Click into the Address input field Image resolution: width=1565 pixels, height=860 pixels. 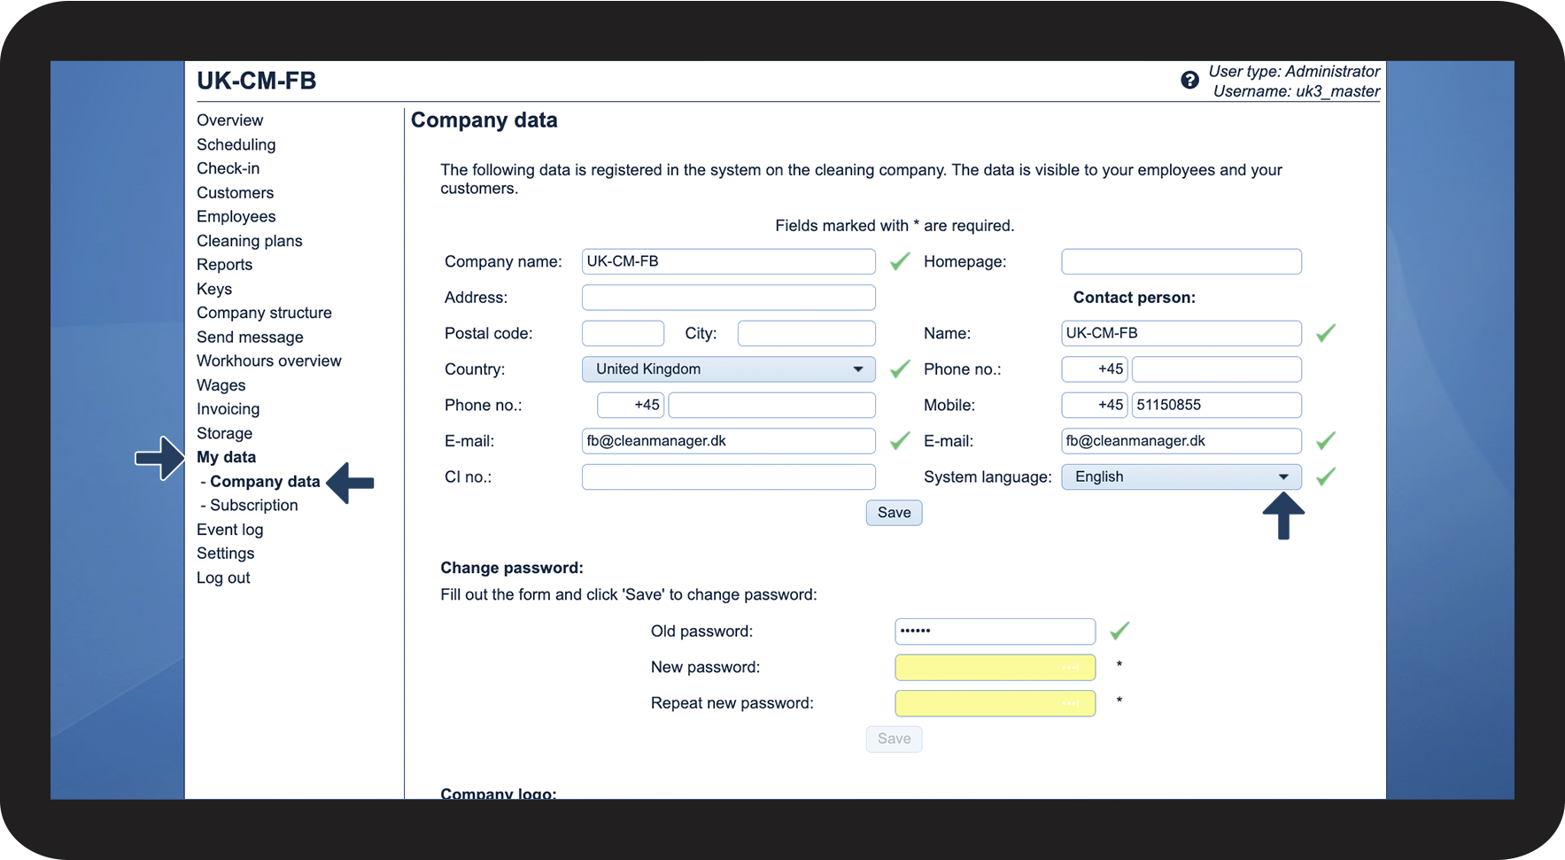(x=728, y=298)
